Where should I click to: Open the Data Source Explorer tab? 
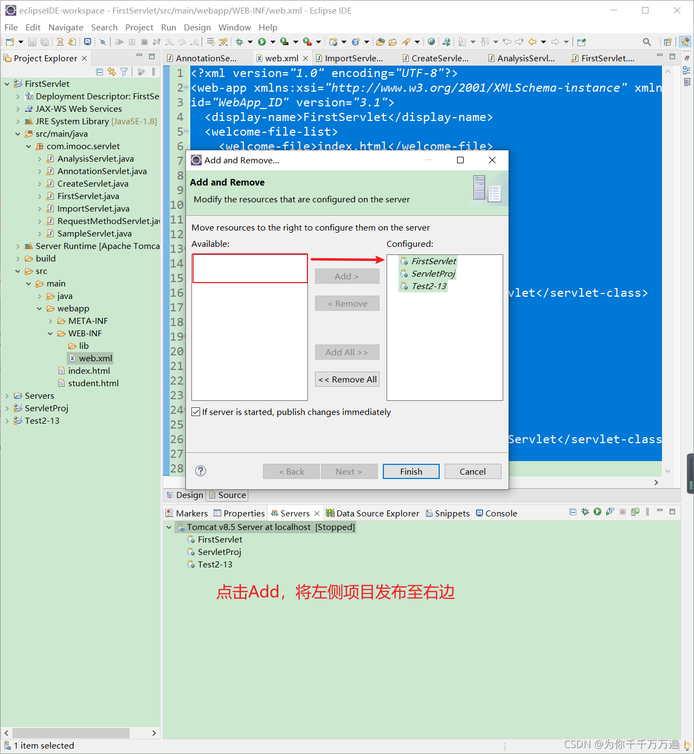coord(372,513)
